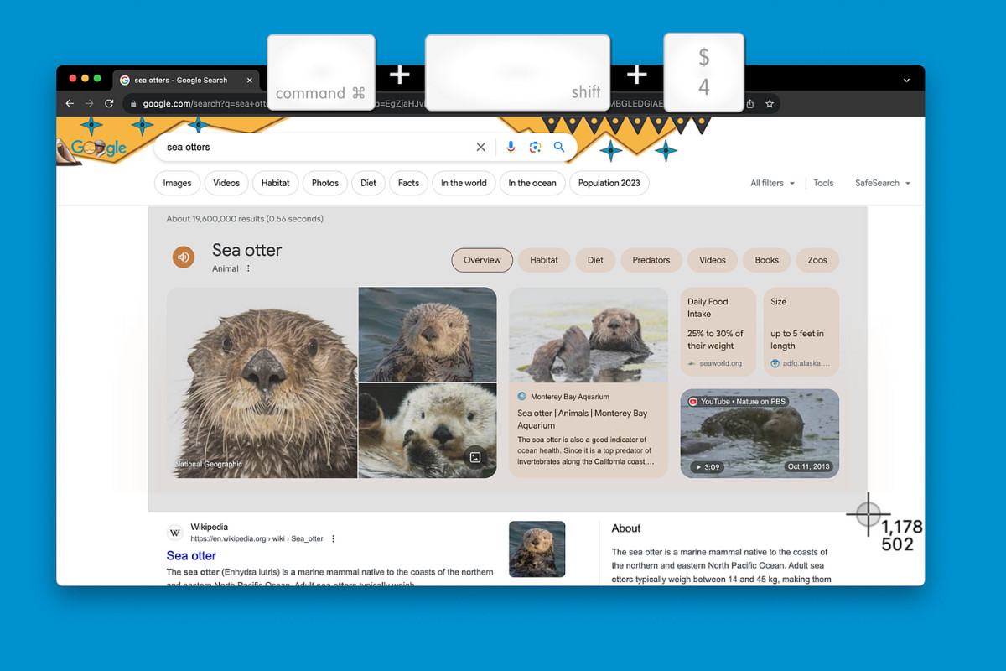Select the Photos filter chip
Screen dimensions: 1006x671
point(325,183)
